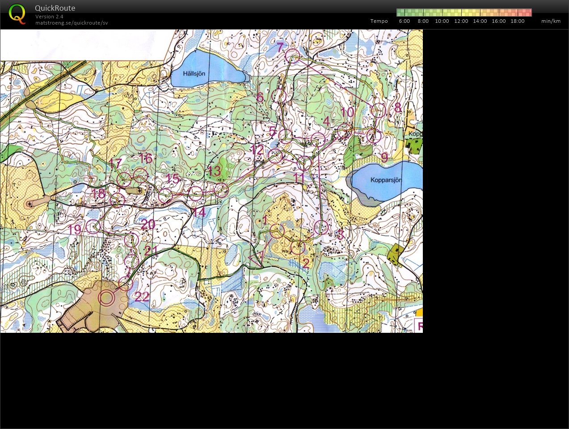Click control number 21 label
Screen dimensions: 569x429
click(x=151, y=251)
